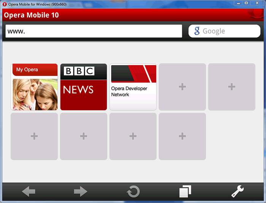Open Opera Developer Network speed dial
The image size is (266, 203).
point(133,87)
